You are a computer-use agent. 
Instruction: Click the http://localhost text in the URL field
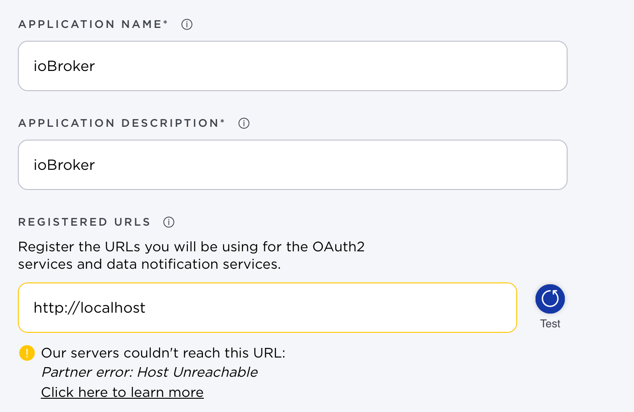[x=89, y=308]
